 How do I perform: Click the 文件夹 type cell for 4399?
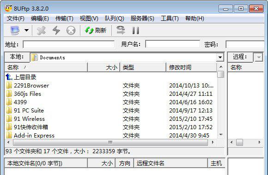131,102
